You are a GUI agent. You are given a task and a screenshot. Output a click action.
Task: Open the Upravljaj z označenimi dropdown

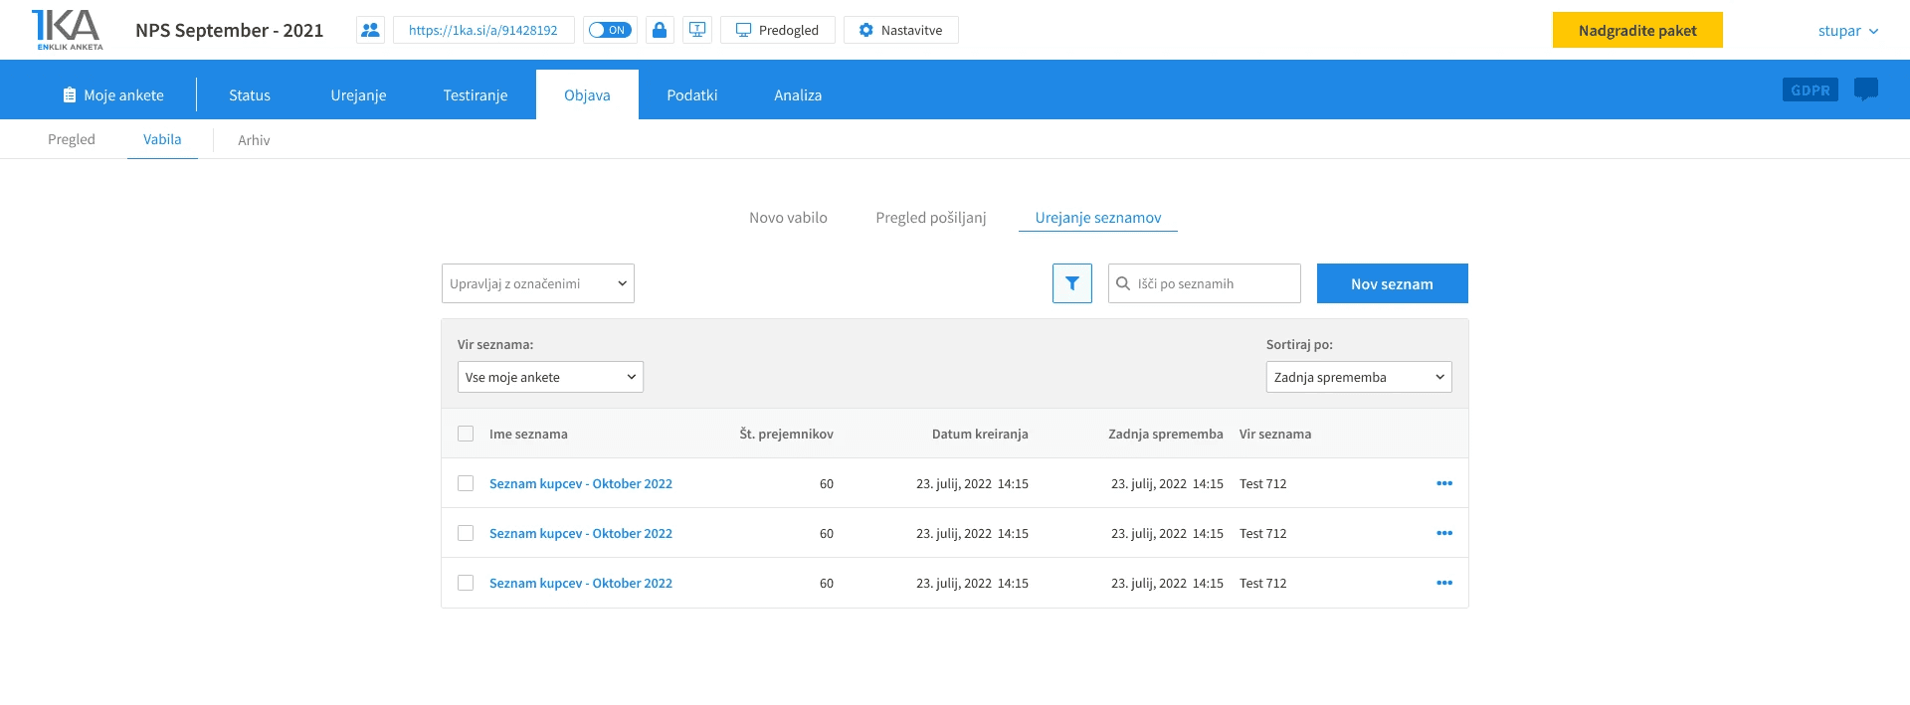(538, 283)
